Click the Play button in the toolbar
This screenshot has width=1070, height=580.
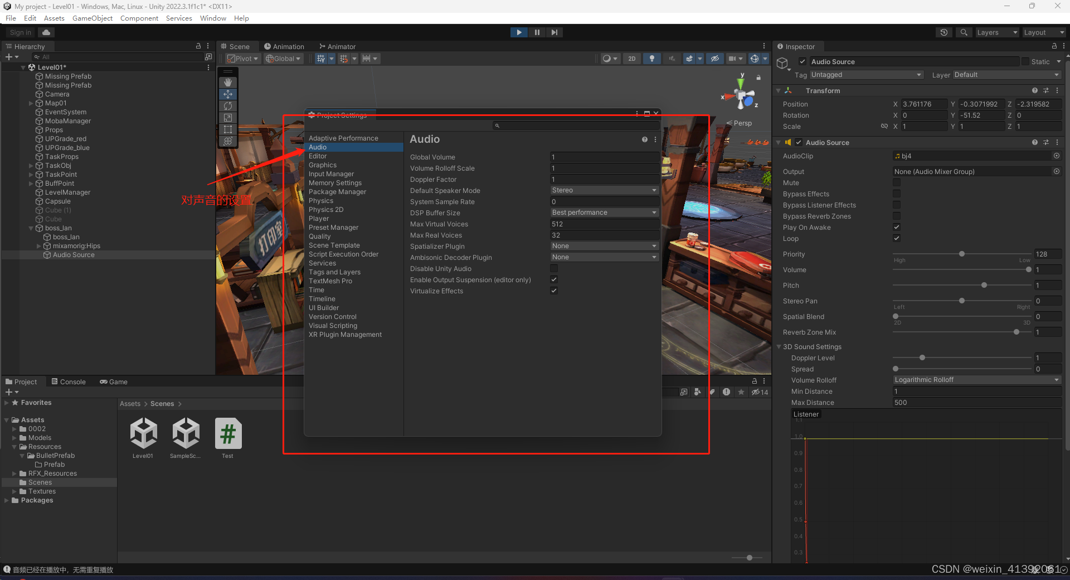click(x=519, y=32)
